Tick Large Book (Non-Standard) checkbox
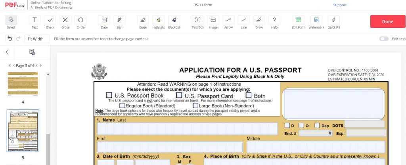This screenshot has width=406, height=165. tap(195, 106)
